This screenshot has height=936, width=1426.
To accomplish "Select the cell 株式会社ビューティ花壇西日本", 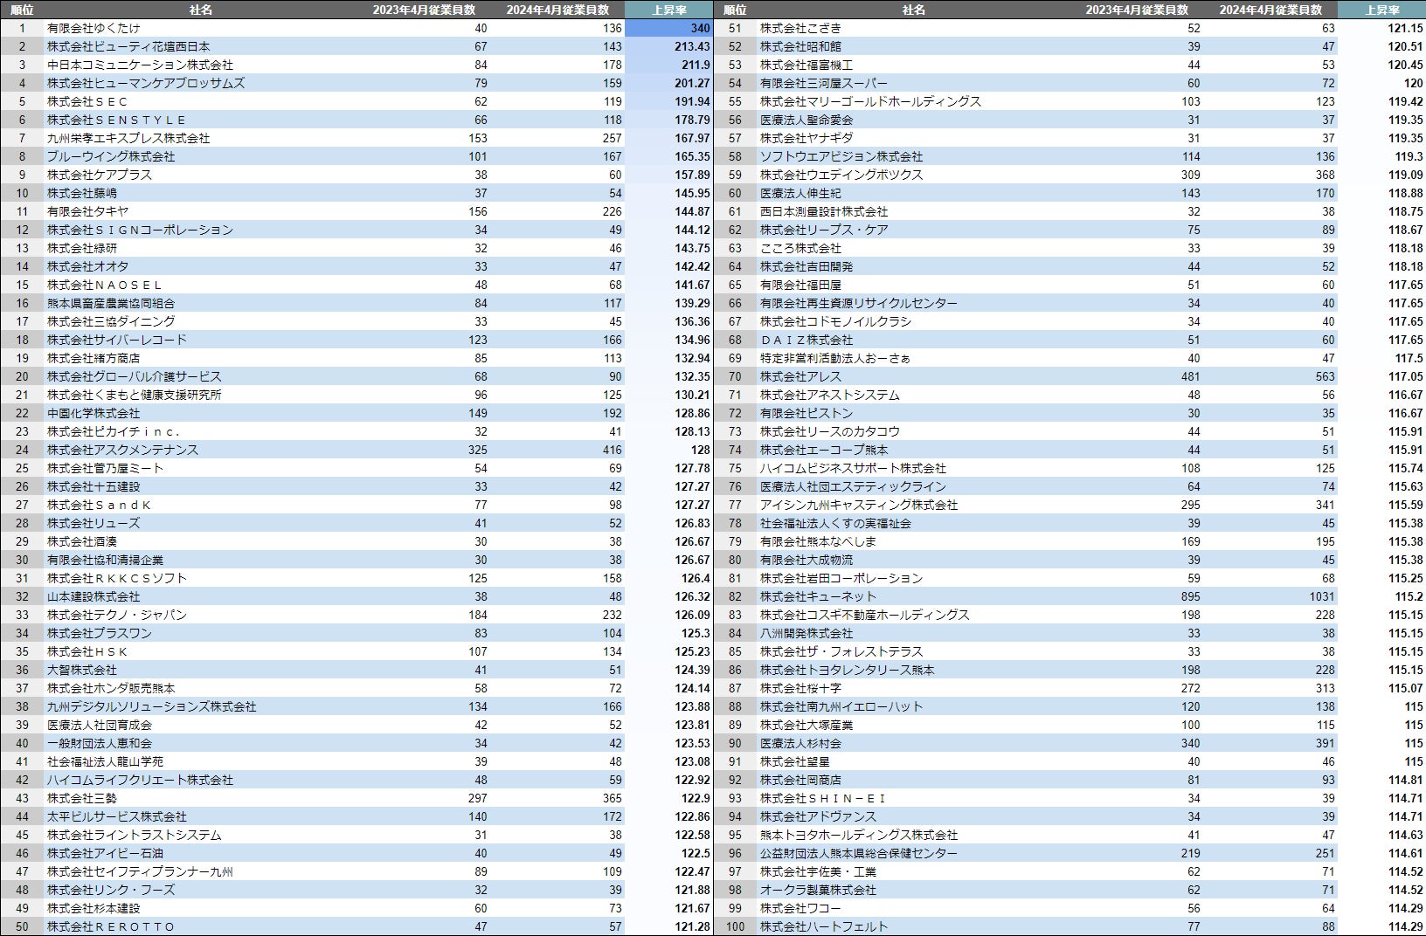I will 128,46.
